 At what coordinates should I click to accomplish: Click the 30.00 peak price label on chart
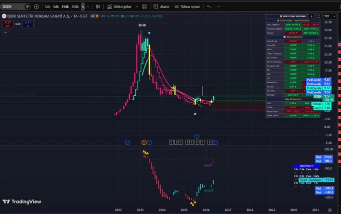[x=142, y=25]
